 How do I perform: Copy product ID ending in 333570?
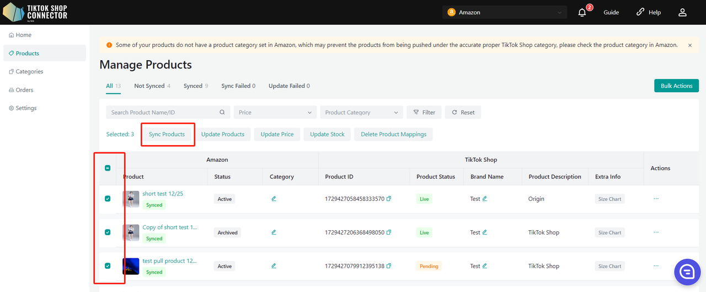(x=389, y=199)
